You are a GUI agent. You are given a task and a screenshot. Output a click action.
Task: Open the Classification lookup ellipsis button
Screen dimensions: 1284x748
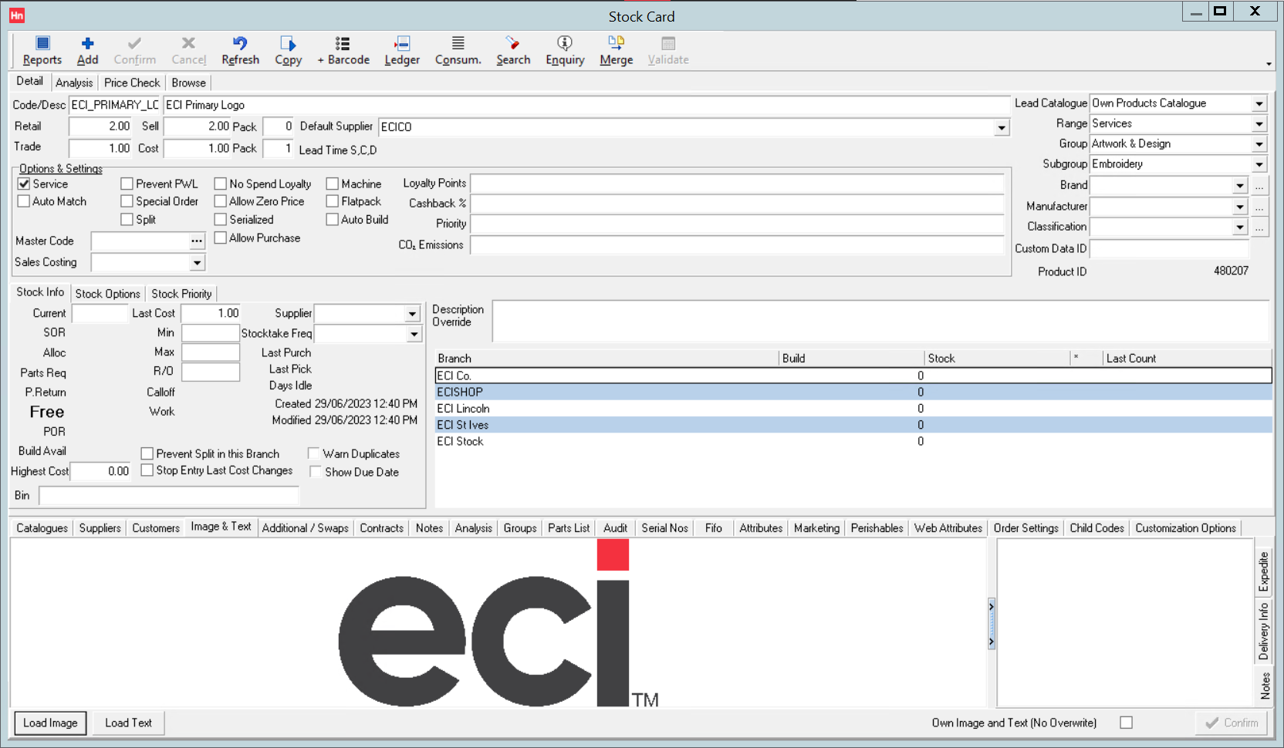(x=1259, y=227)
